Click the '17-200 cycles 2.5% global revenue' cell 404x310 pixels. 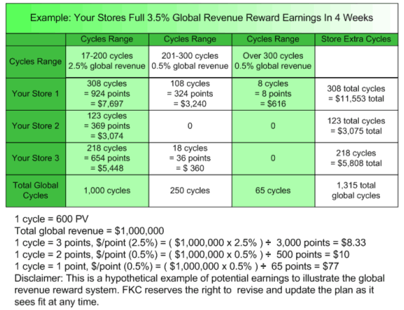point(107,61)
